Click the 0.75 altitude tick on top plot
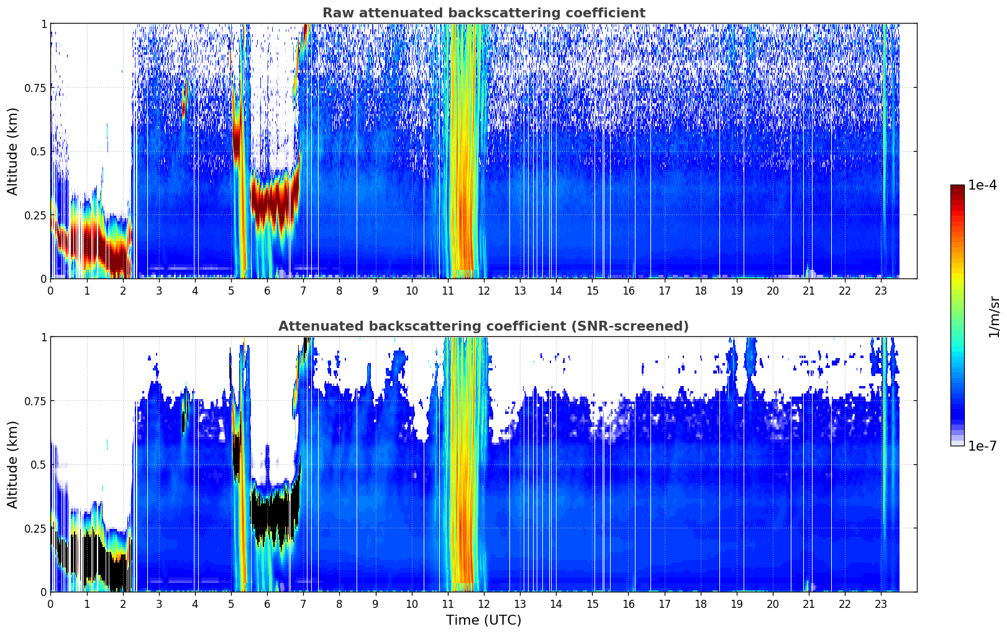The image size is (1007, 634). point(35,88)
